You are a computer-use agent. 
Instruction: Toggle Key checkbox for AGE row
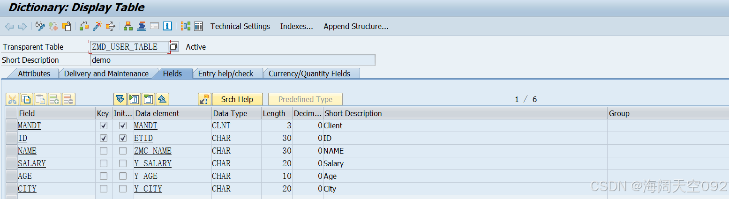click(104, 176)
